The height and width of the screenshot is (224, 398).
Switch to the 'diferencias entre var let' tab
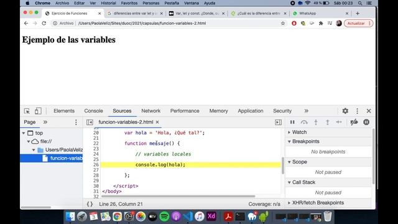click(135, 14)
